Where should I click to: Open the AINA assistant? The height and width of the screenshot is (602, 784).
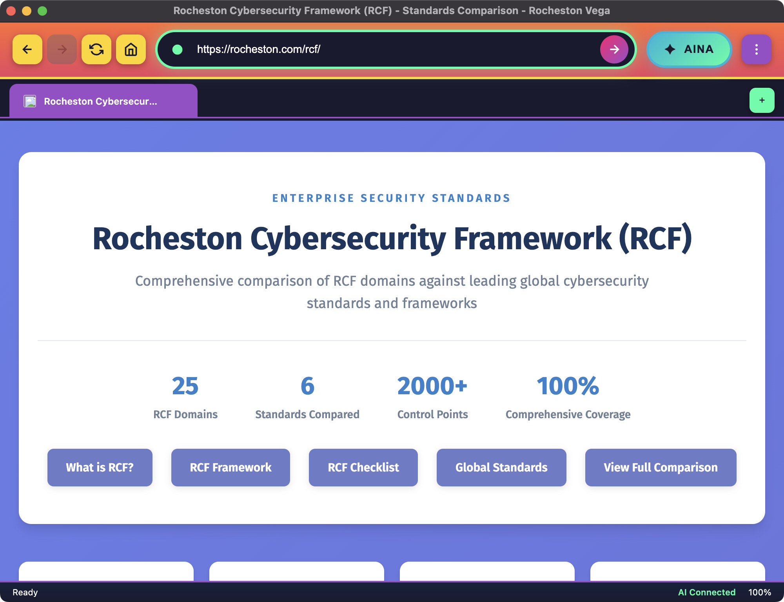pos(689,49)
